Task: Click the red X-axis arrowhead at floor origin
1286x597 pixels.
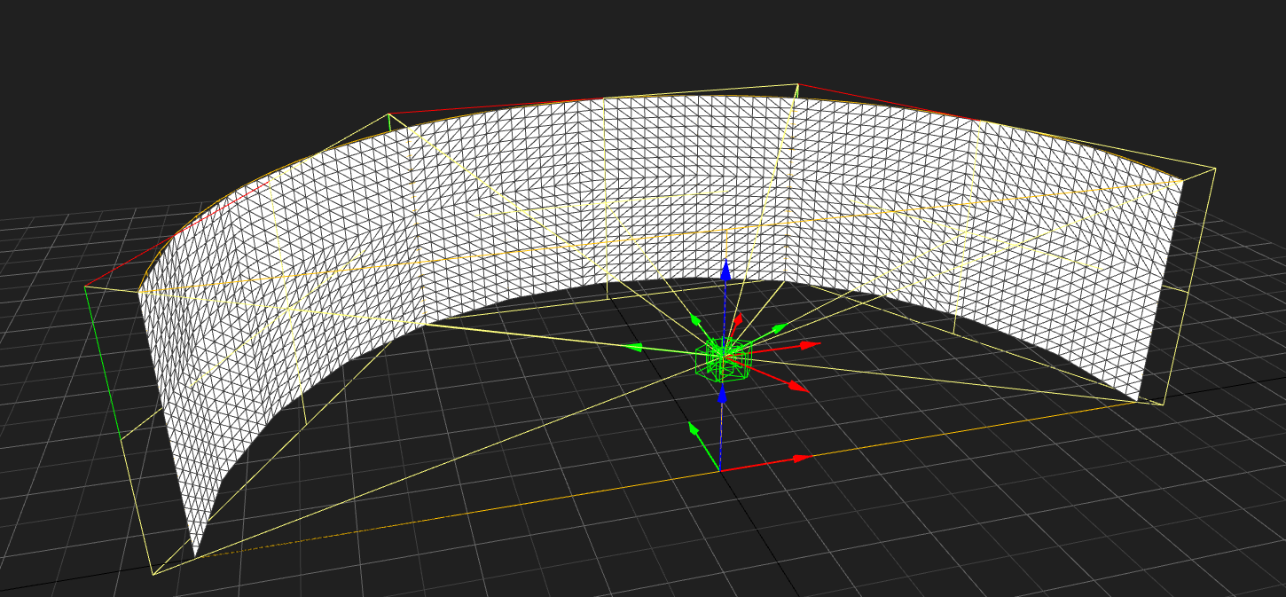Action: (x=802, y=459)
